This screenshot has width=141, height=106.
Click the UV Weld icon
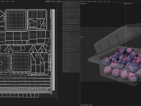(x=63, y=16)
